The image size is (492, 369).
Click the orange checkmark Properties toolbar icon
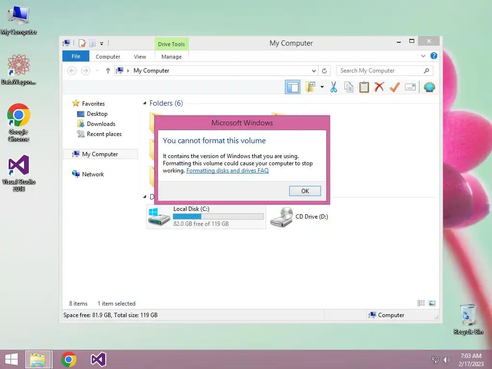tap(394, 87)
